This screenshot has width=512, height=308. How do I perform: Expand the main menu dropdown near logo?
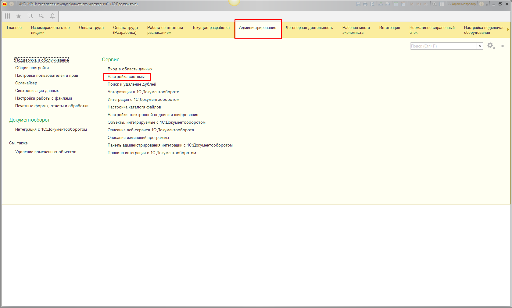pyautogui.click(x=12, y=4)
